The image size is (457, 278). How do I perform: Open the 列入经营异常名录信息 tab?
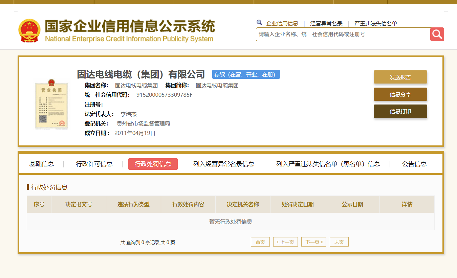pos(224,164)
